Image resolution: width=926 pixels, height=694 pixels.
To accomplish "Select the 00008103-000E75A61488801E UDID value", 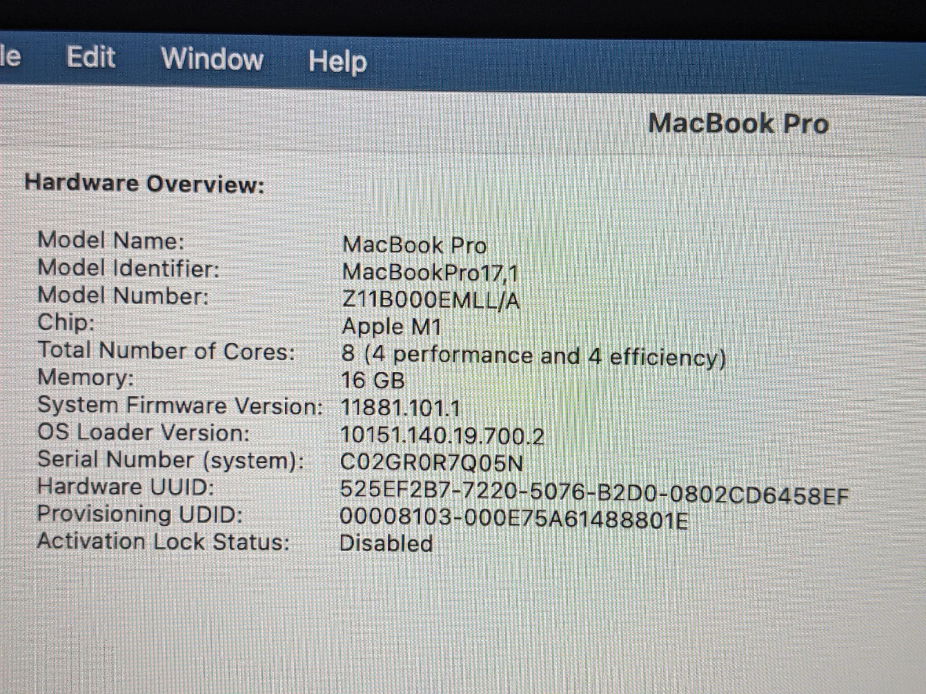I will click(x=514, y=519).
